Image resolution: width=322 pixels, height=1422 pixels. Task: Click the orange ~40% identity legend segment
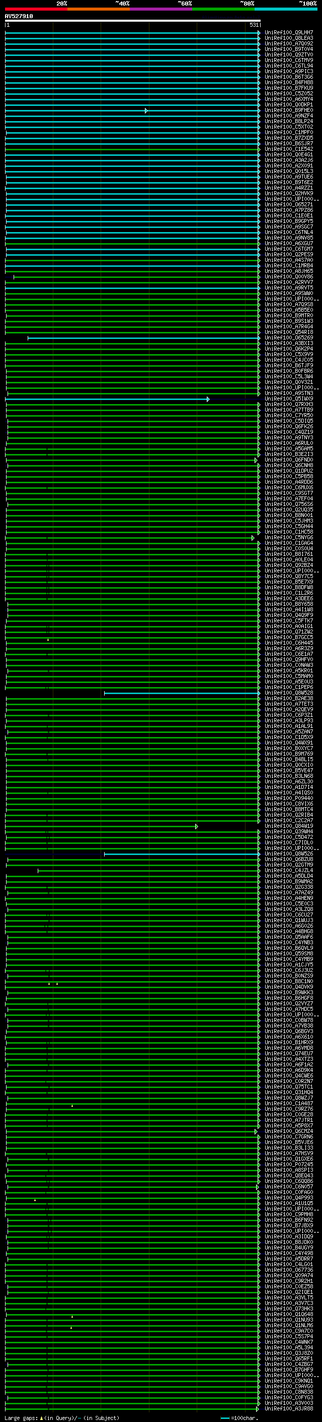click(x=99, y=9)
